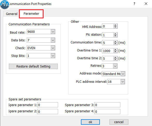Click the help question mark icon
This screenshot has width=152, height=126.
pyautogui.click(x=134, y=4)
